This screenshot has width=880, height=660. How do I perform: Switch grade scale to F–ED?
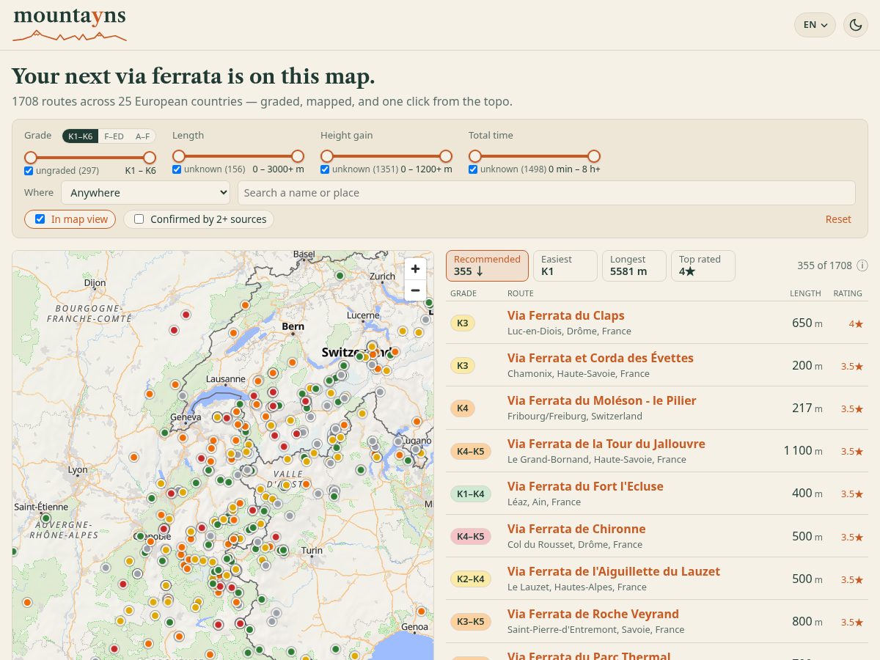click(114, 136)
